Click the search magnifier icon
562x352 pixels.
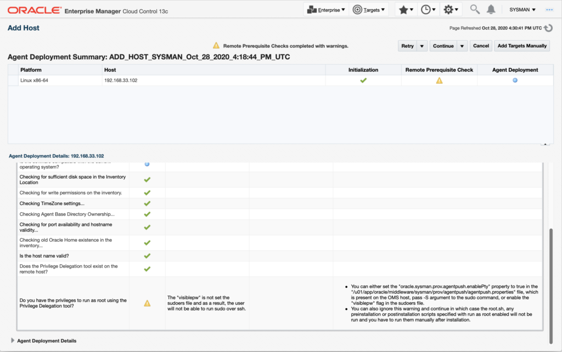(x=475, y=9)
